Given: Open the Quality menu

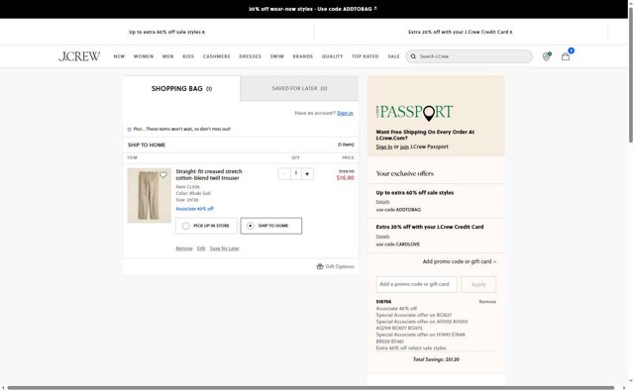Looking at the screenshot, I should pos(333,56).
